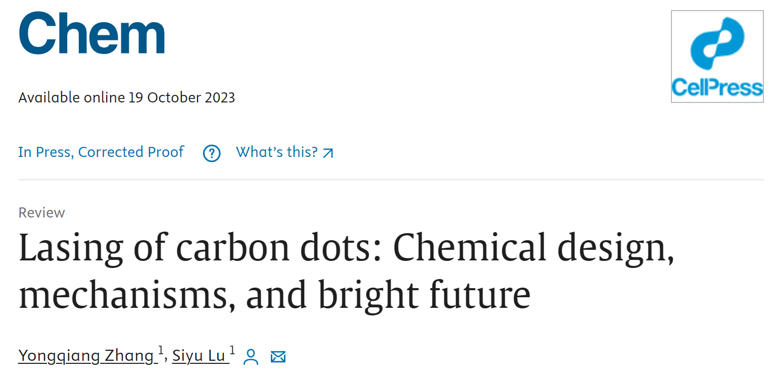Click the Chem journal logo
773x381 pixels.
(x=91, y=33)
